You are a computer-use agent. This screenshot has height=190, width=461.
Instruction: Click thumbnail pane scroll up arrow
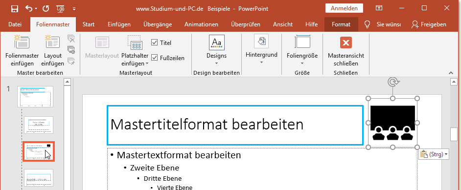(68, 82)
